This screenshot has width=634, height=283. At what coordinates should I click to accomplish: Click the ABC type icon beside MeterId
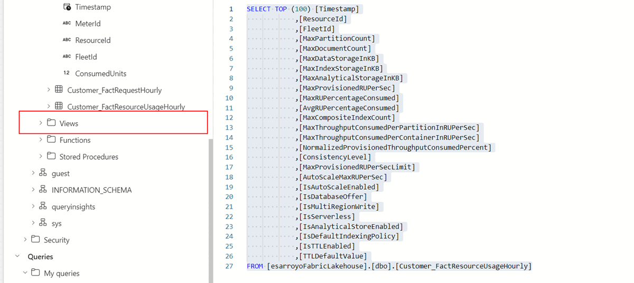[x=67, y=24]
